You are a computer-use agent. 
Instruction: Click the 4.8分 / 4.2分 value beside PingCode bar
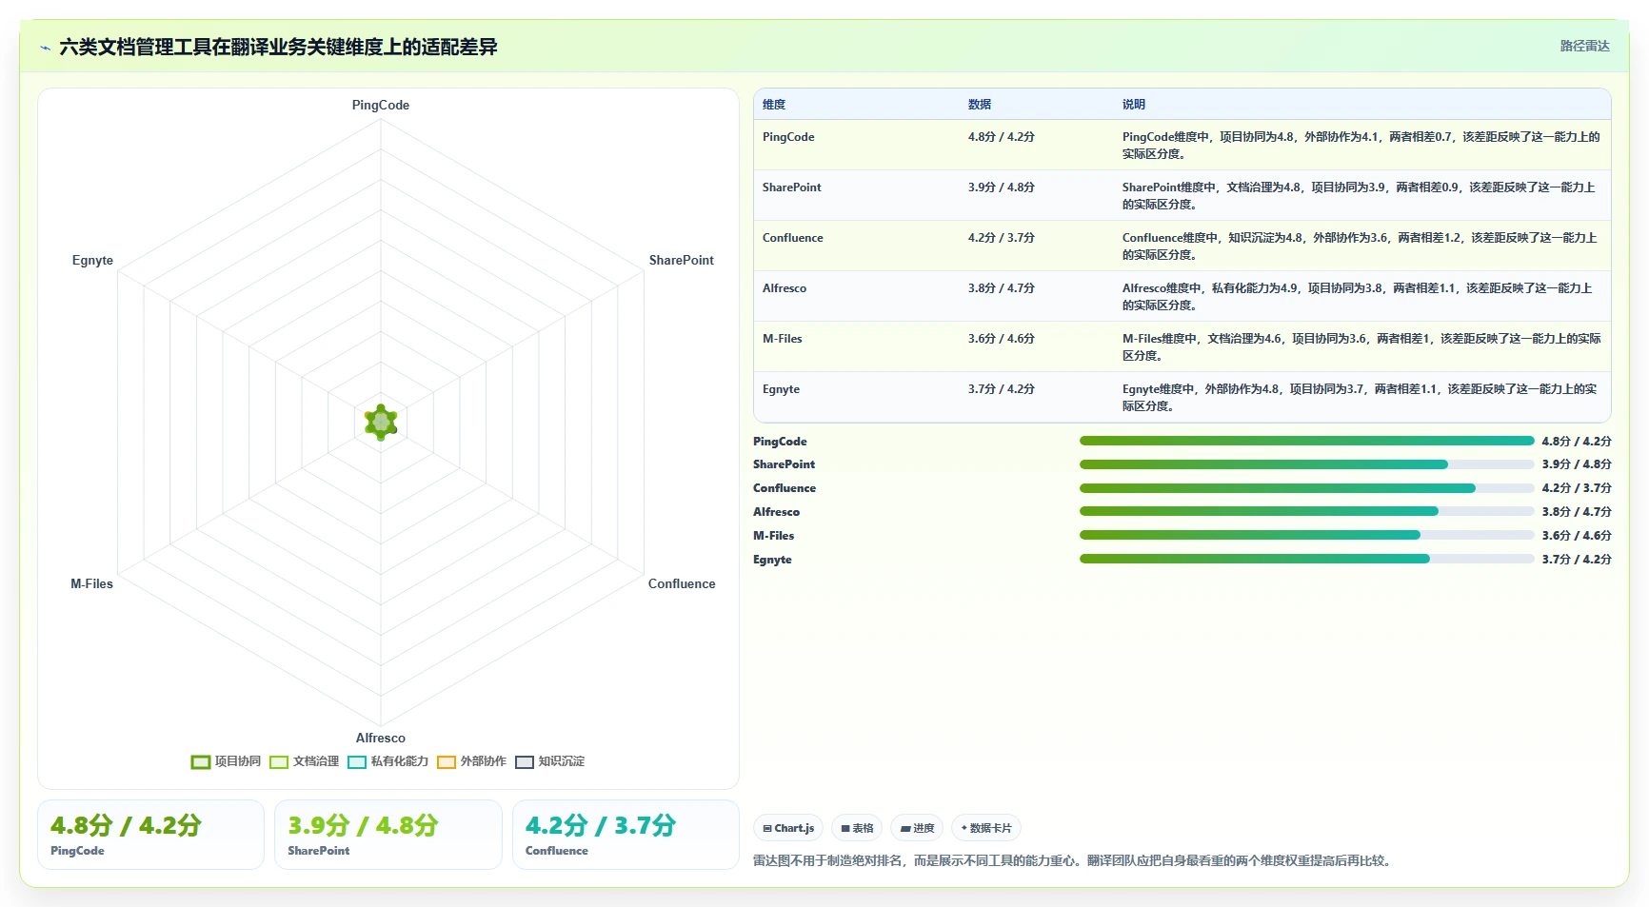point(1577,441)
